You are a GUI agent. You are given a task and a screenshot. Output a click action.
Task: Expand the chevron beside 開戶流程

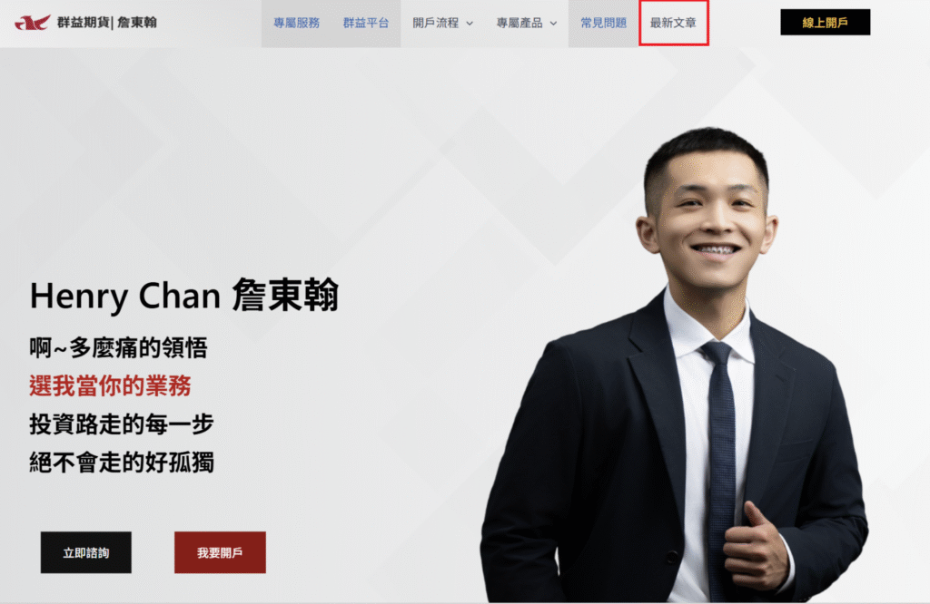(x=470, y=24)
